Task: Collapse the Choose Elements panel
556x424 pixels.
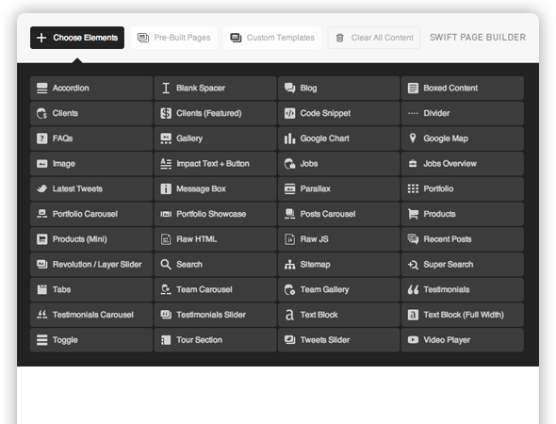Action: 77,38
